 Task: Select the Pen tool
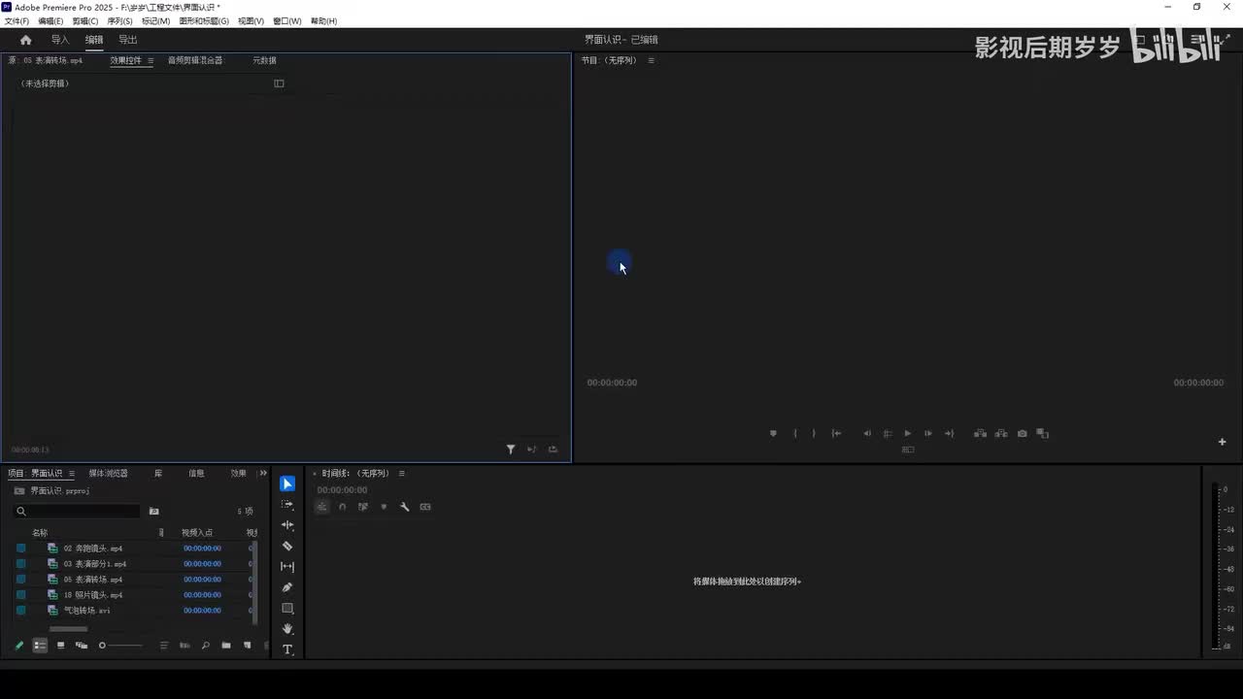point(287,587)
